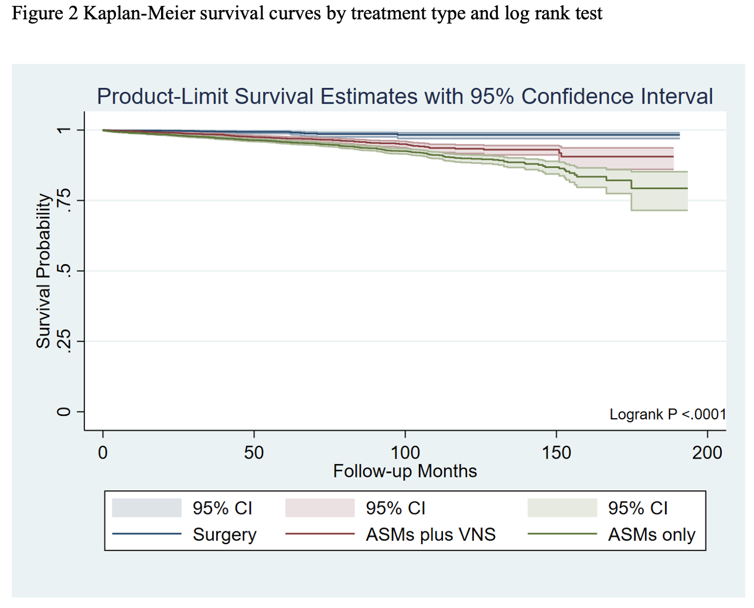Screen dimensions: 754x608
Task: Click the "ASMs plus VNS" legend label
Action: pyautogui.click(x=431, y=535)
